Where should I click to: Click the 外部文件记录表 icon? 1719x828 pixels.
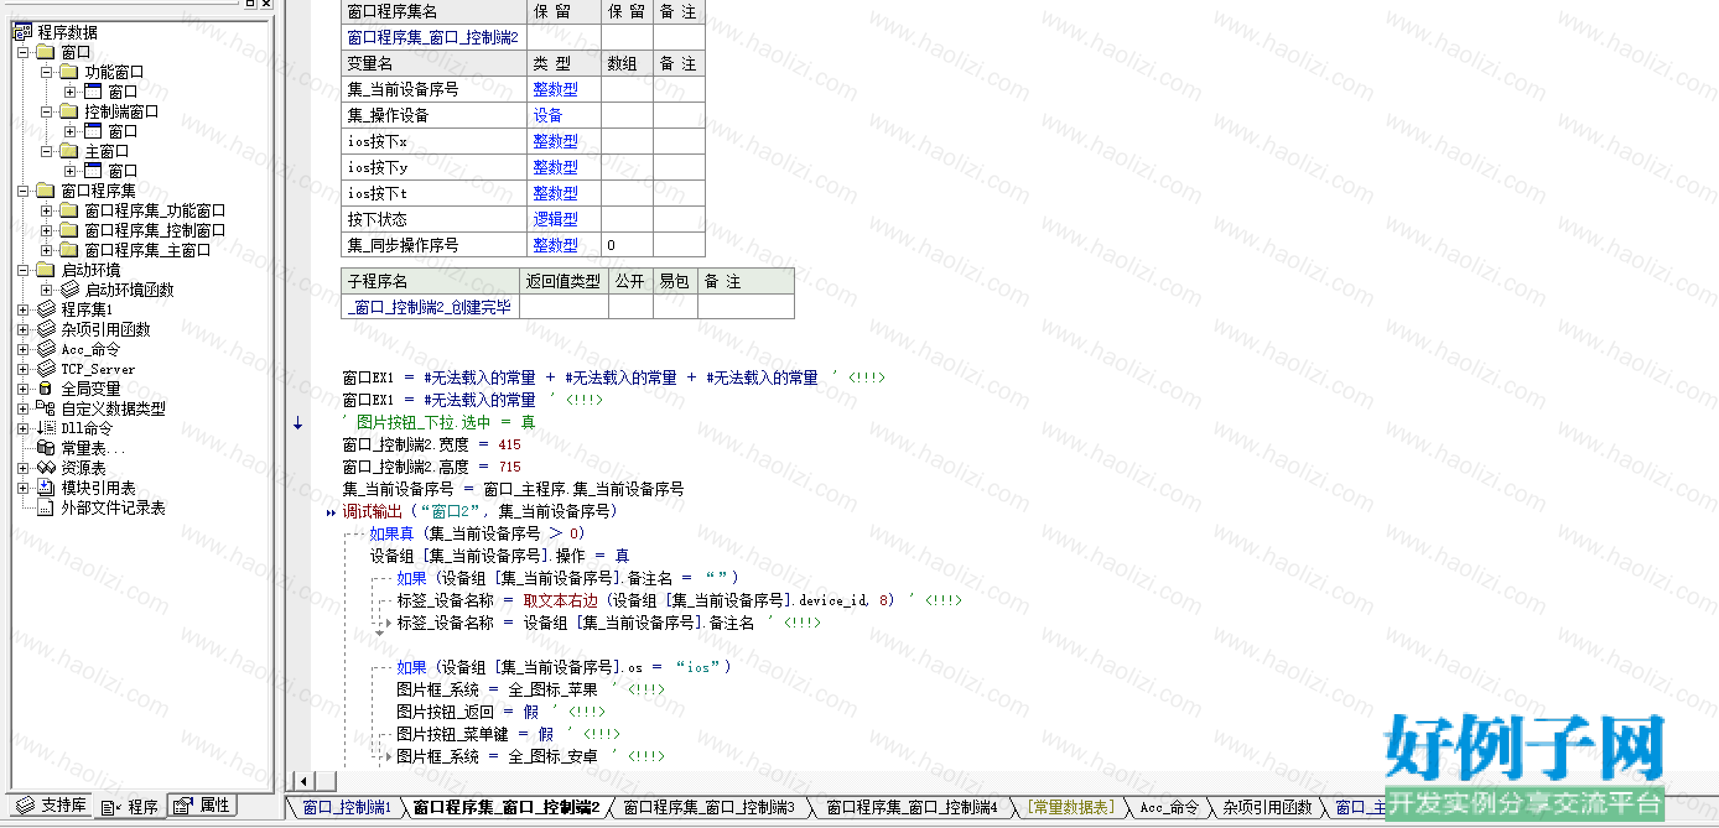click(x=45, y=507)
